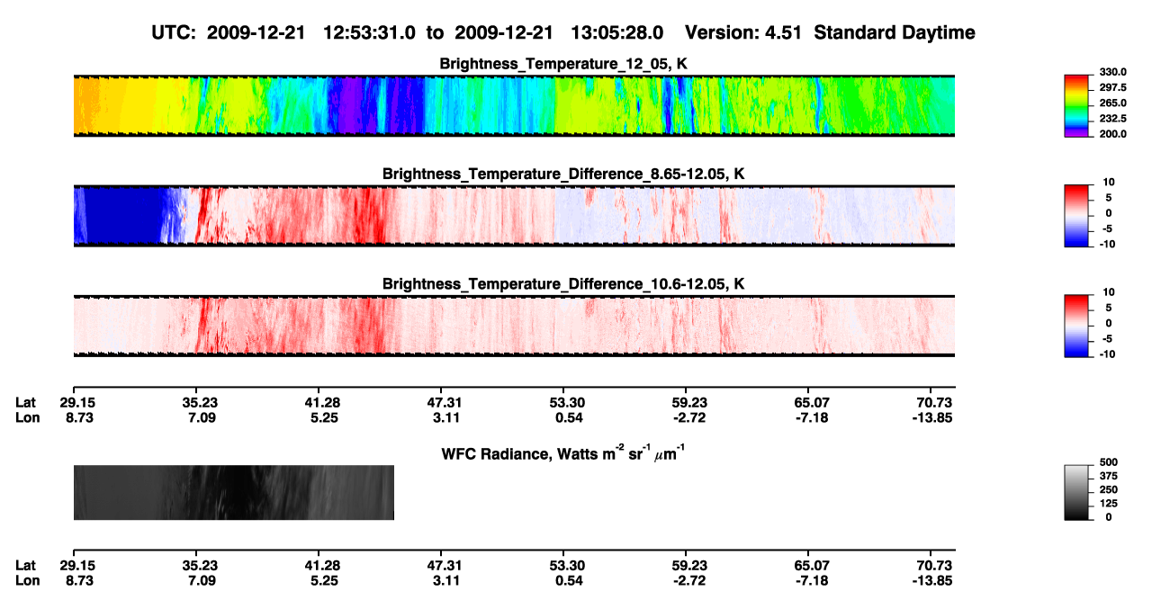Click the '-10' label on the 8.65-12.05 colorbar

point(1109,244)
